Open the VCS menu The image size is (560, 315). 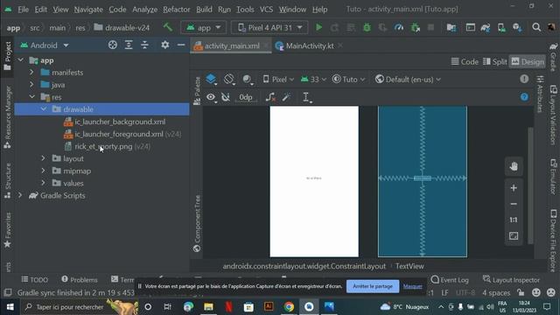click(x=266, y=10)
